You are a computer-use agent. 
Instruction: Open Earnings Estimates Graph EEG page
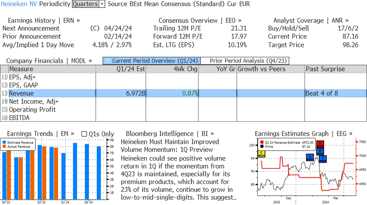click(x=304, y=134)
